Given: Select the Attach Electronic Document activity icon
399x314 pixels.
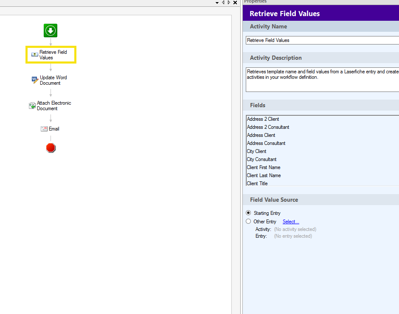Looking at the screenshot, I should pos(32,106).
